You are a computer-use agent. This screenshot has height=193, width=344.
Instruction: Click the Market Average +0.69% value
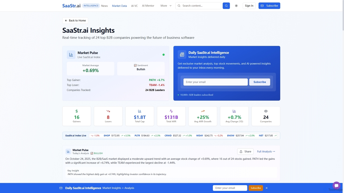pyautogui.click(x=91, y=70)
